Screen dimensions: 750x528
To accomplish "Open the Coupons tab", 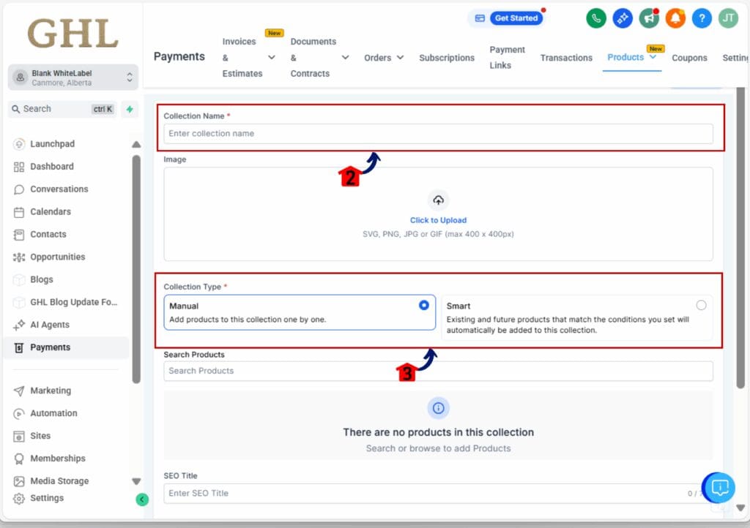I will 689,58.
